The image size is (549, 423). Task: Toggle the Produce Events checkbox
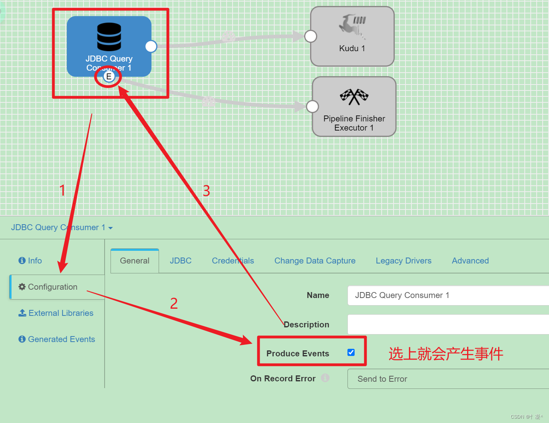pos(351,352)
